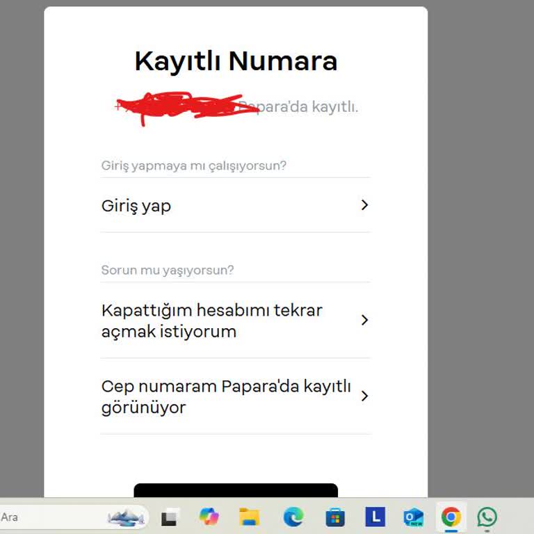Open the blue L app in taskbar

pos(375,517)
